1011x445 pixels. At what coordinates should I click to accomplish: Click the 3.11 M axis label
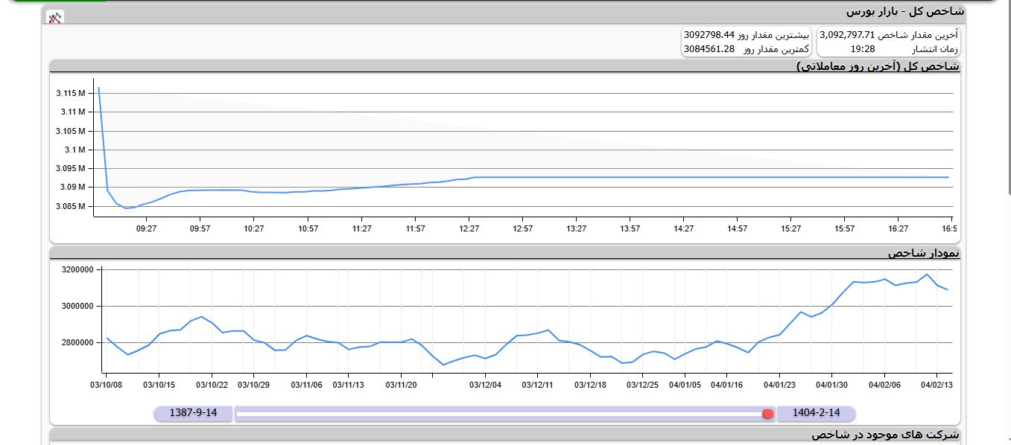72,112
